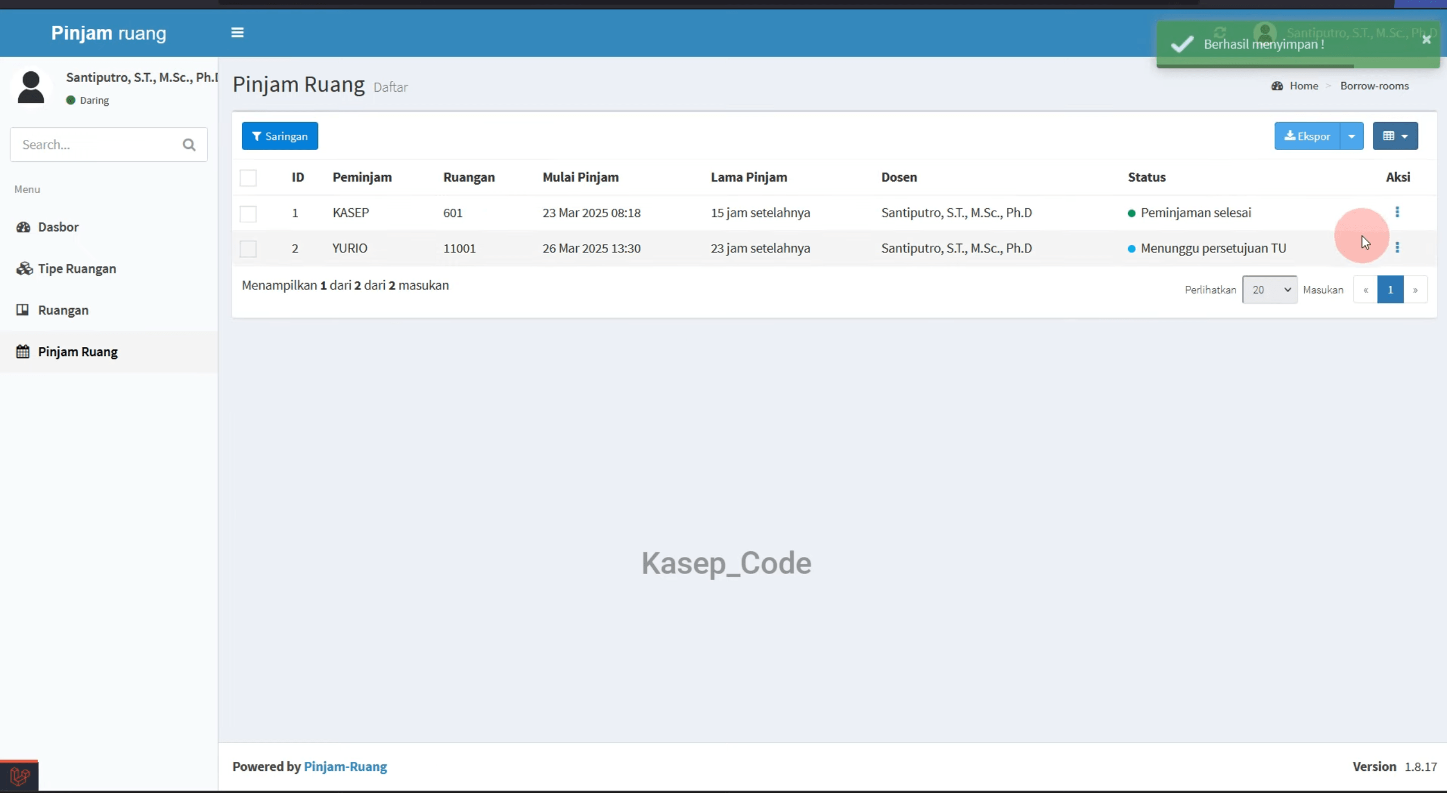
Task: Tick the checkbox for row ID 1
Action: [248, 213]
